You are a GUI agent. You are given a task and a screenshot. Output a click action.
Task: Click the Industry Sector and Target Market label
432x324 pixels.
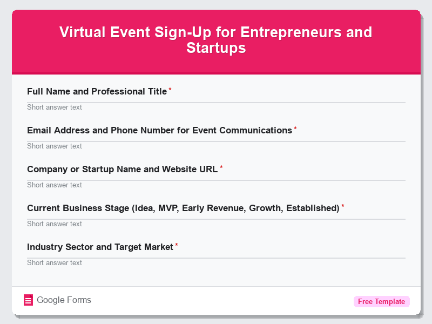pyautogui.click(x=100, y=247)
